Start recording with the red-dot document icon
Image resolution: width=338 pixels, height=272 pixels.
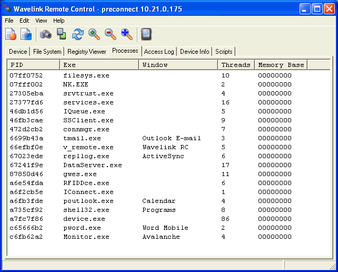coord(11,34)
